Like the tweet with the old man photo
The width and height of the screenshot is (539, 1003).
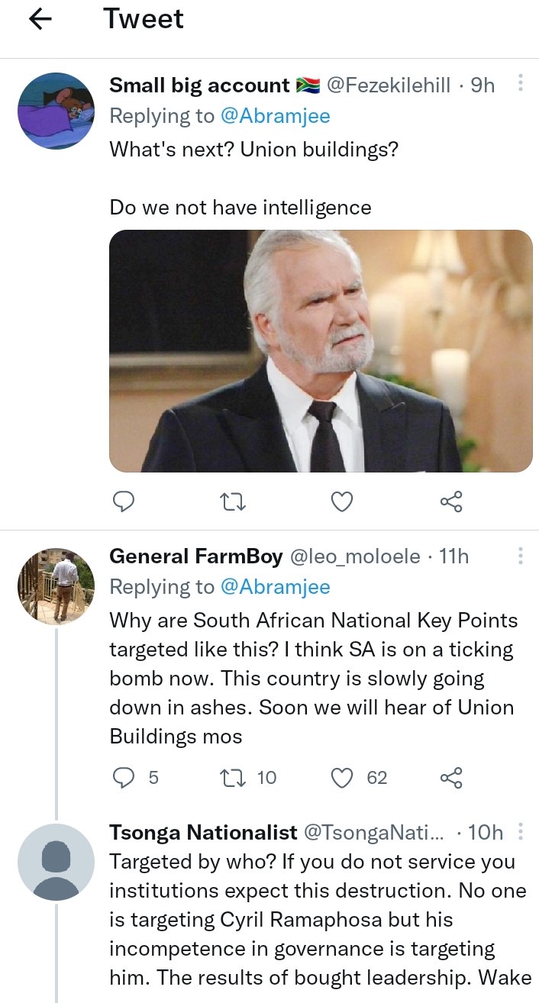point(343,501)
